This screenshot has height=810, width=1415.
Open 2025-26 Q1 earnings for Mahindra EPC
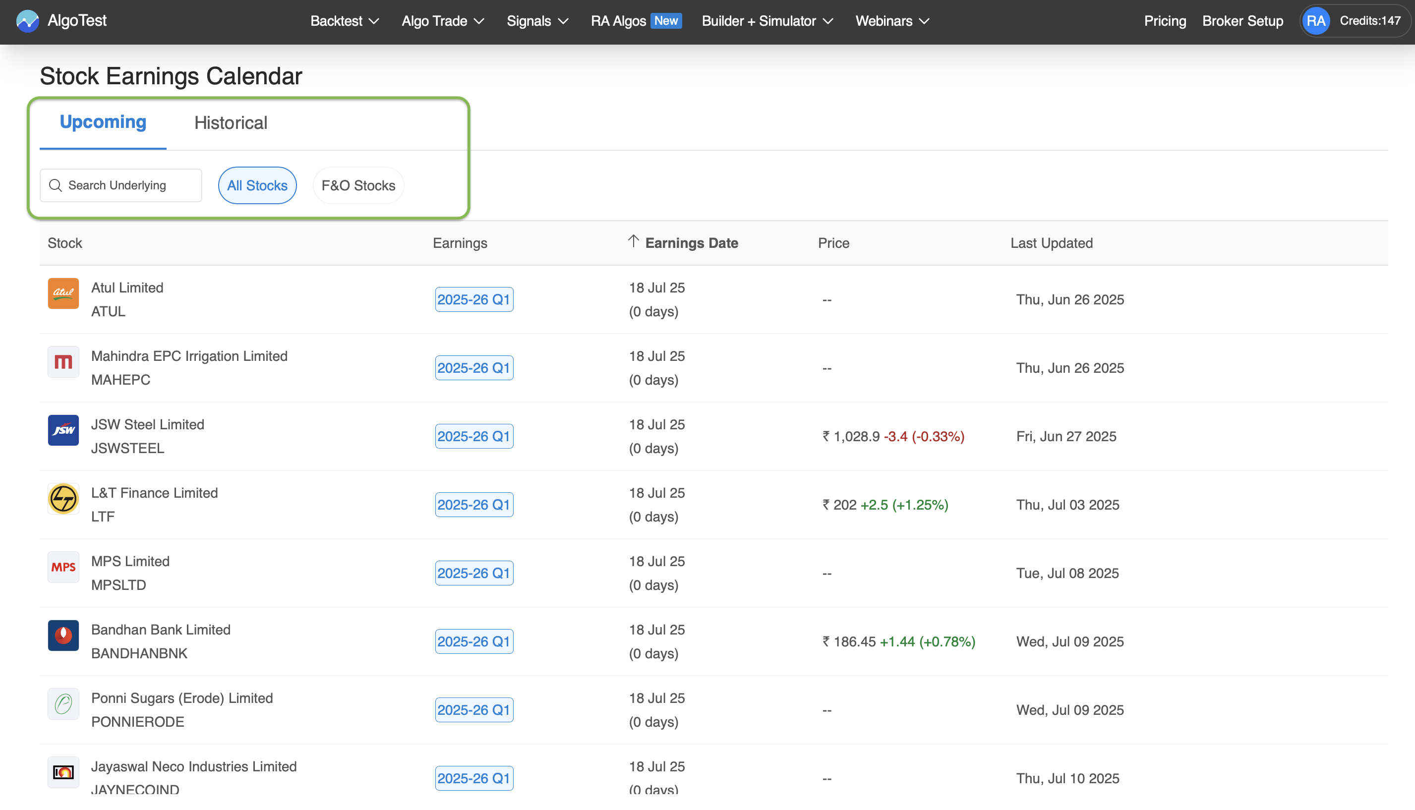click(473, 368)
